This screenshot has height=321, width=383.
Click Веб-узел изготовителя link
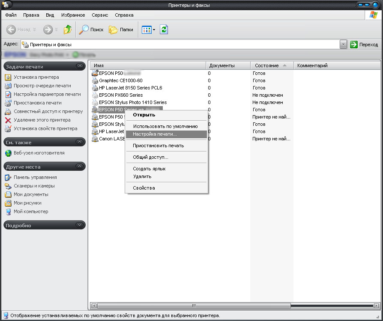point(39,153)
